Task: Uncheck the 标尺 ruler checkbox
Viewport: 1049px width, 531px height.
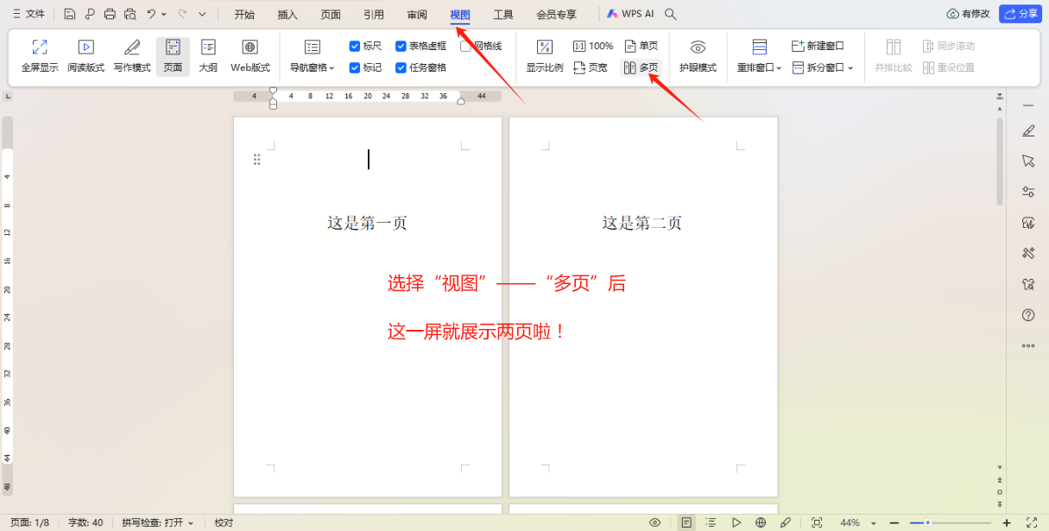Action: tap(355, 46)
